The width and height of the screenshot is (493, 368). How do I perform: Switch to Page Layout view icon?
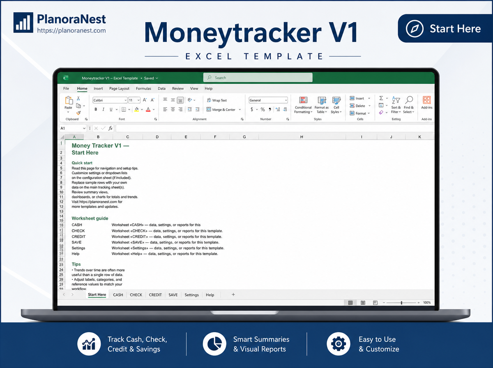363,303
